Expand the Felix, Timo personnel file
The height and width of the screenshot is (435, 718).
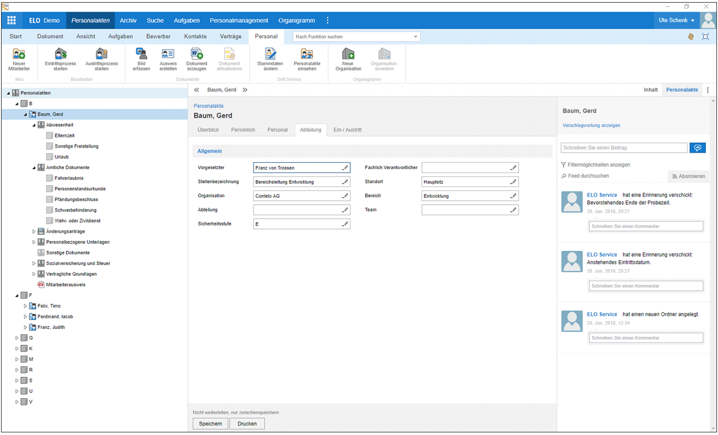tap(25, 306)
